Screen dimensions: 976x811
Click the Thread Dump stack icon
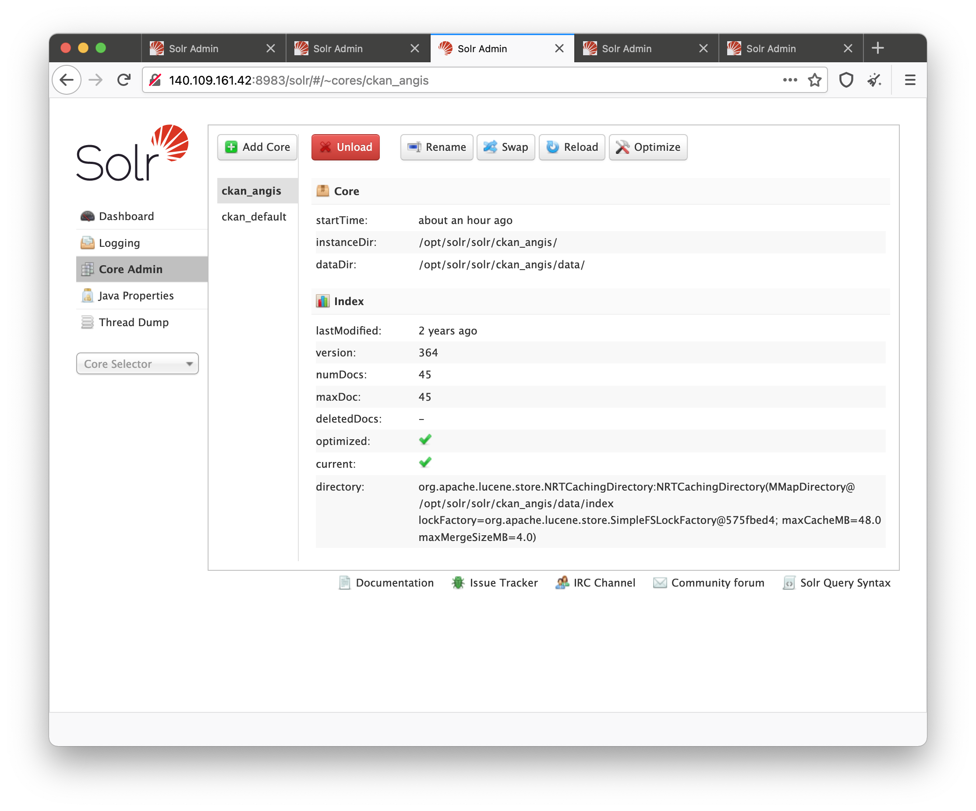[x=87, y=322]
